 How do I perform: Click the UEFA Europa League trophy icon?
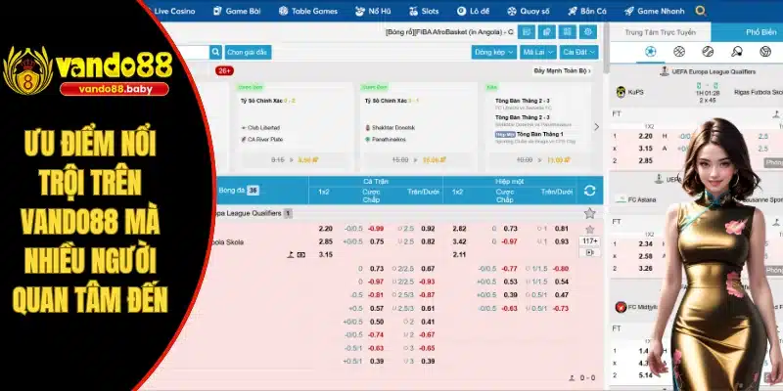coord(665,71)
